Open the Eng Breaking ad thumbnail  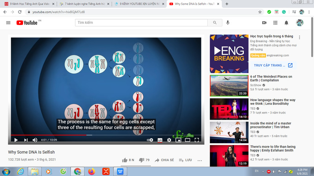coord(229,54)
